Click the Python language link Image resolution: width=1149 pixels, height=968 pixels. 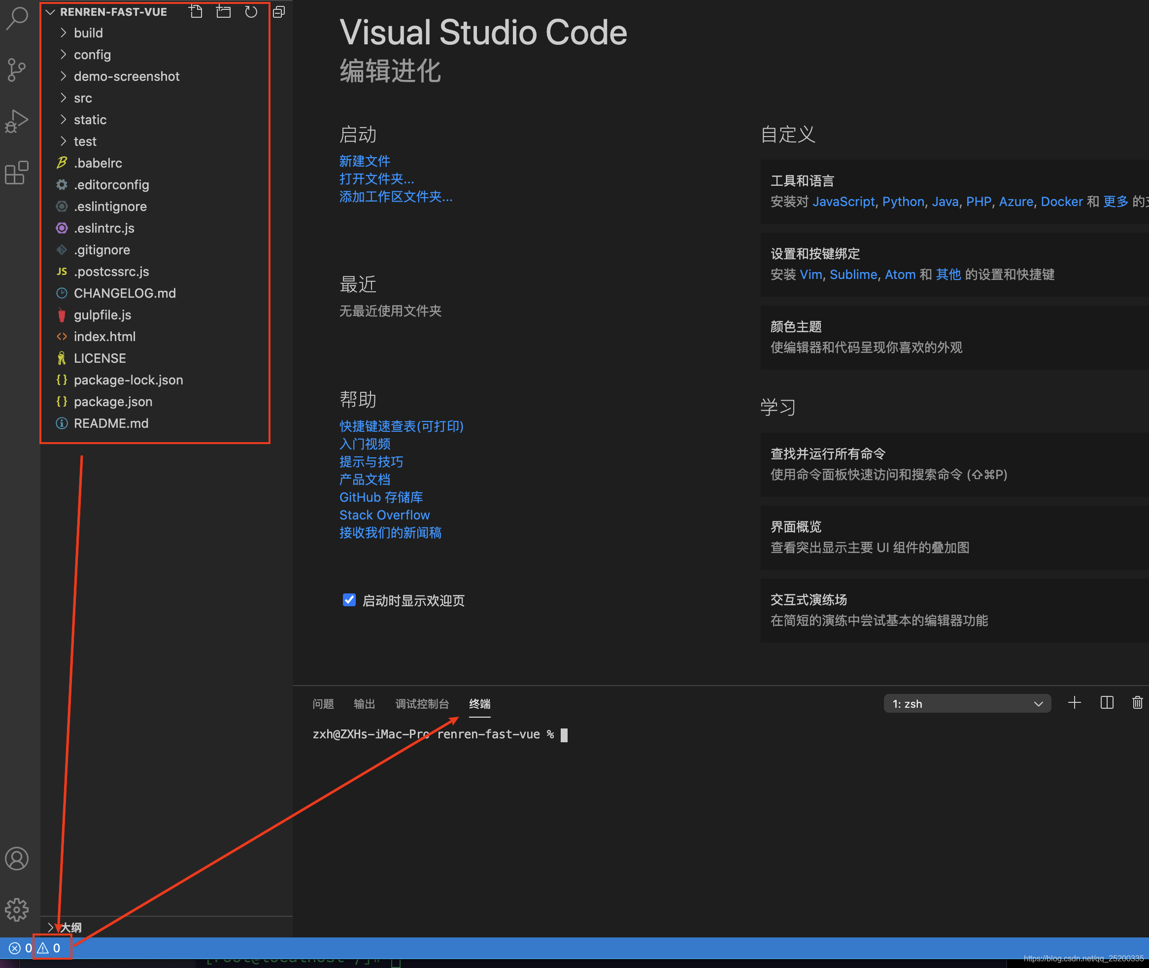click(x=903, y=202)
